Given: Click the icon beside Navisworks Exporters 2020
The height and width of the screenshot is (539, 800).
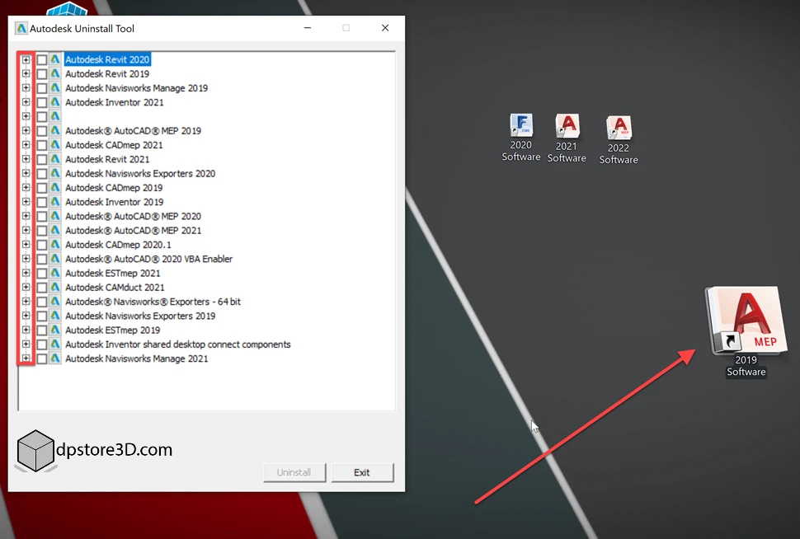Looking at the screenshot, I should coord(55,174).
